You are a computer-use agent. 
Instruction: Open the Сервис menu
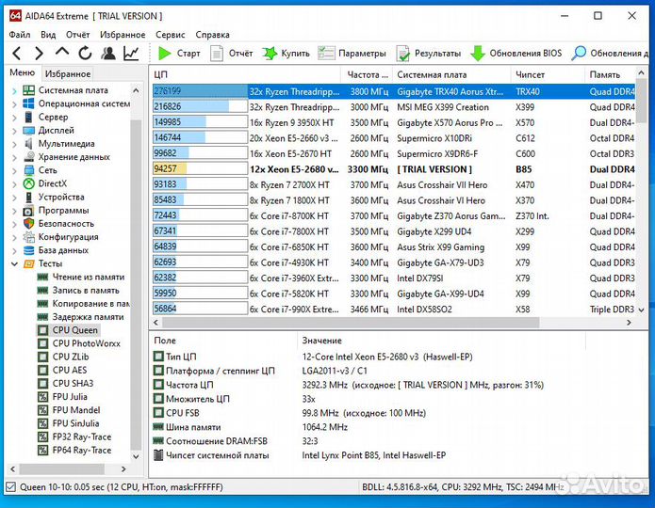(170, 35)
